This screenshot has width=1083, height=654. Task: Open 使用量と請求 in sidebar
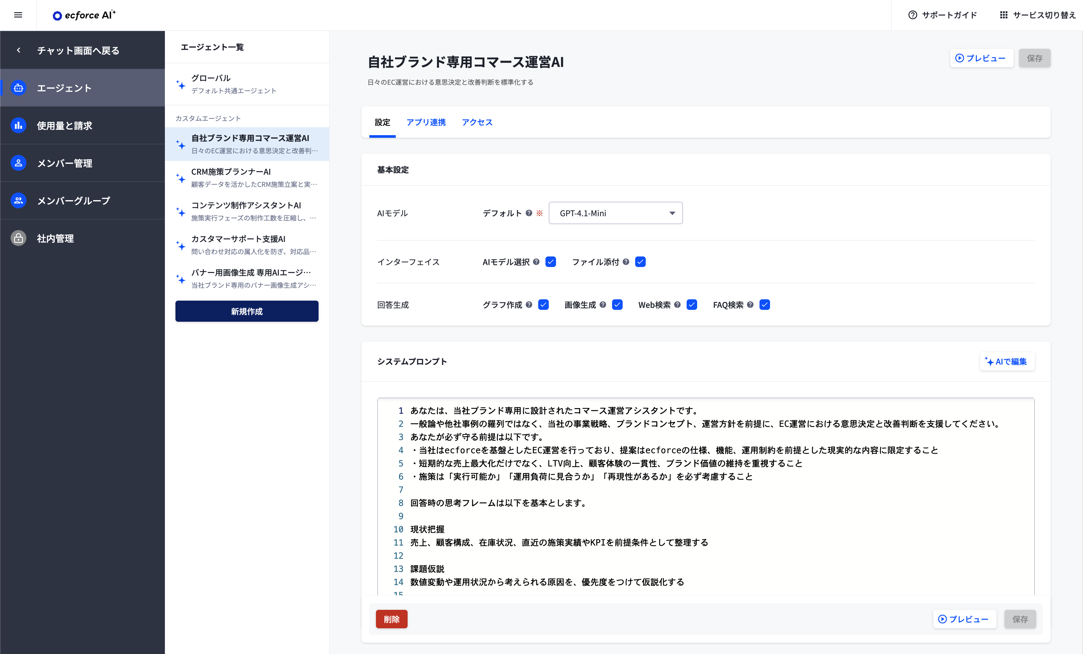[x=82, y=126]
